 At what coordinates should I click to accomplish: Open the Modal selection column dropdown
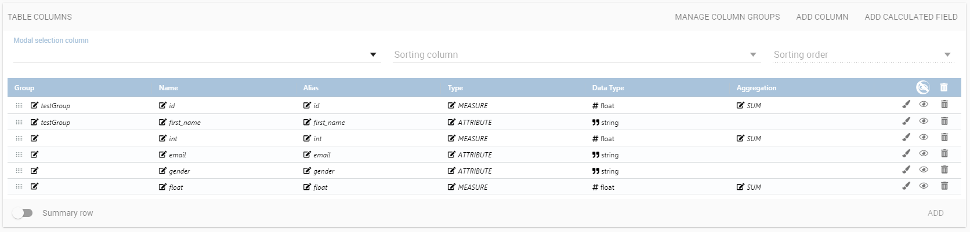197,54
